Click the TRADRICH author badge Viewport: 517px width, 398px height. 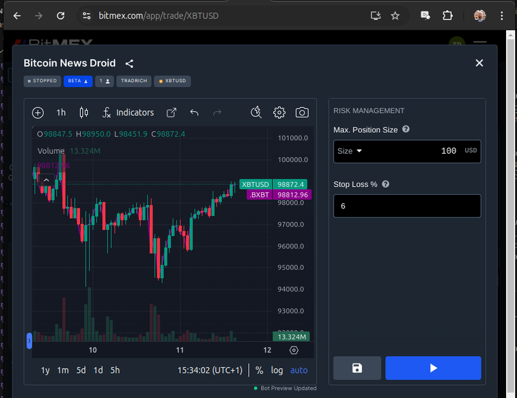(x=134, y=81)
